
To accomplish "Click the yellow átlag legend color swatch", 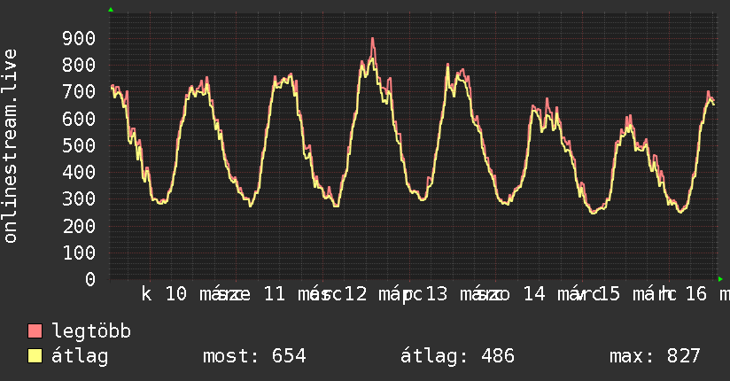I will (x=35, y=355).
